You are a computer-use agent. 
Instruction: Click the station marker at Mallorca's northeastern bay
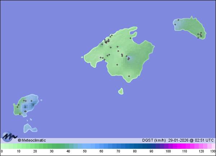131,38
